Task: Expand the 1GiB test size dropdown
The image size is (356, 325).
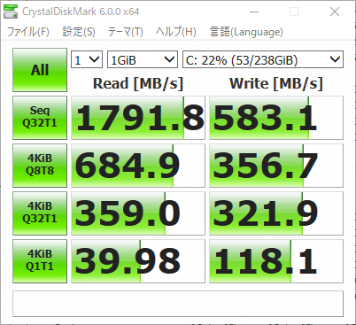Action: pyautogui.click(x=143, y=59)
